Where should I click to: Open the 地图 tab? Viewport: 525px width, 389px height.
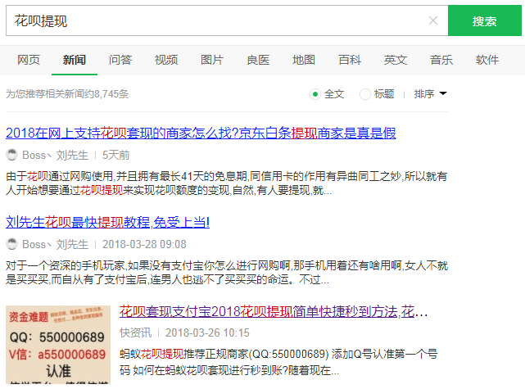(304, 60)
